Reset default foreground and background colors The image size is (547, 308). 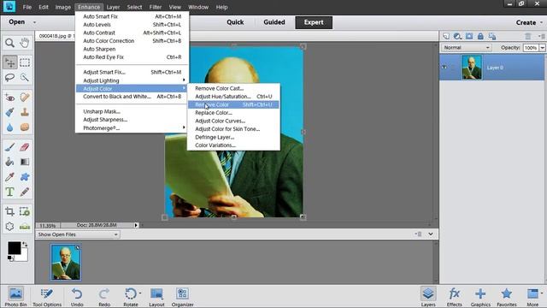click(x=10, y=258)
